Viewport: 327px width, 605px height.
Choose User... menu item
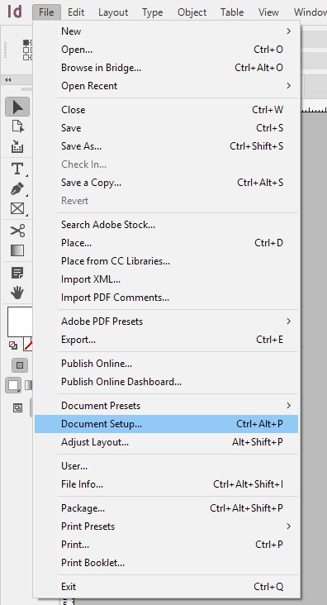coord(166,466)
